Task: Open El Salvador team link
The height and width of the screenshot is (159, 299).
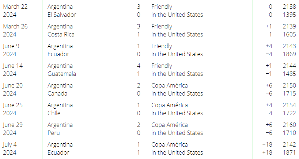Action: 62,15
